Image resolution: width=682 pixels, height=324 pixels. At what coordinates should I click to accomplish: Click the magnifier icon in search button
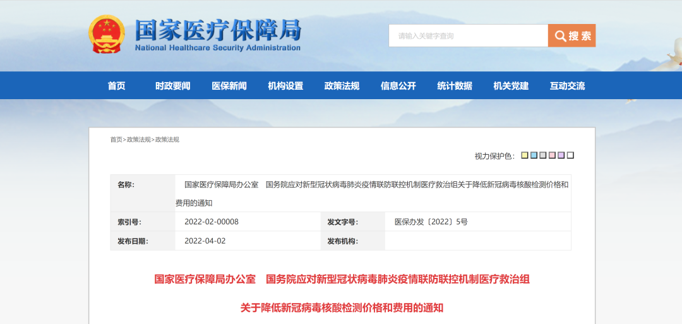[x=560, y=36]
